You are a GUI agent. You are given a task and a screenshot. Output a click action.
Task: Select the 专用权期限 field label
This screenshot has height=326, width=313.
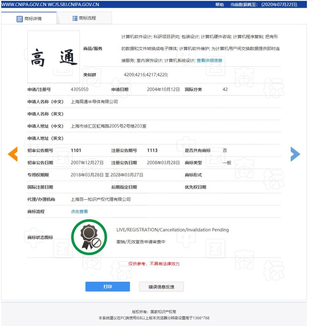tap(38, 175)
